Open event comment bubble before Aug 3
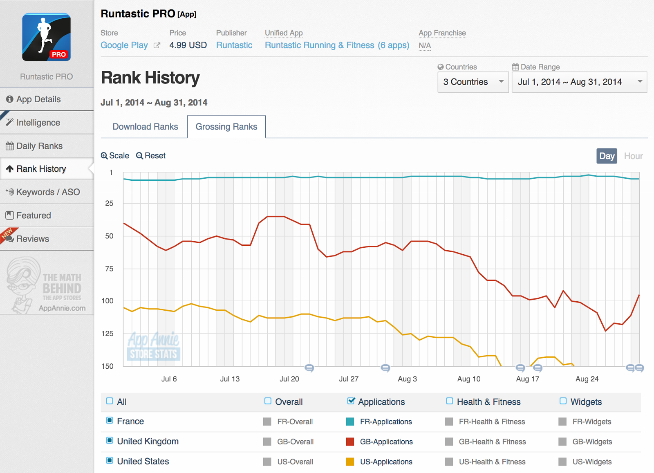The height and width of the screenshot is (473, 654). 385,368
